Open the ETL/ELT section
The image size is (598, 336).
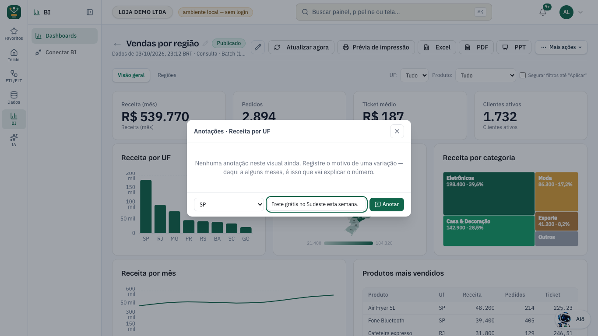point(14,77)
